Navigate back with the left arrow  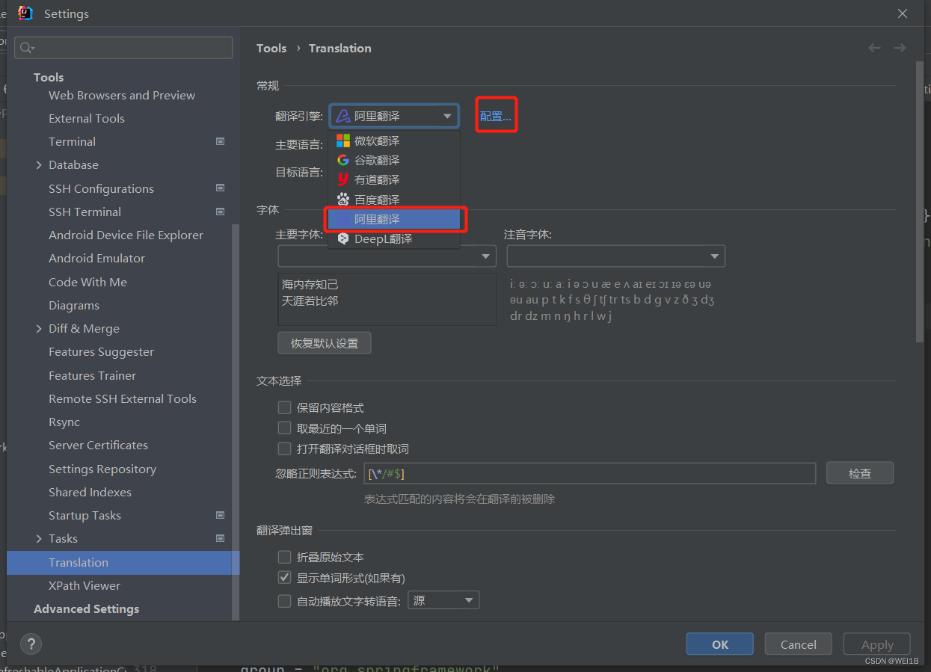[x=874, y=48]
